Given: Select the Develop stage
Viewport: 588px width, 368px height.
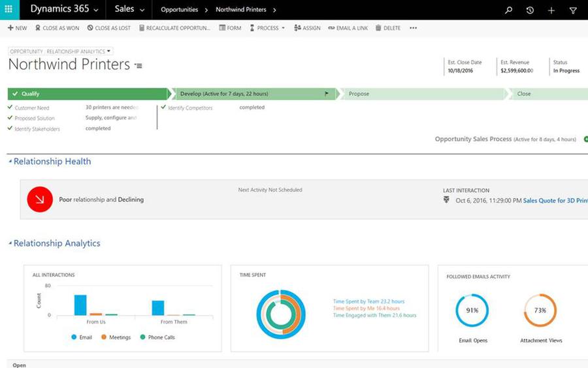Looking at the screenshot, I should tap(255, 93).
